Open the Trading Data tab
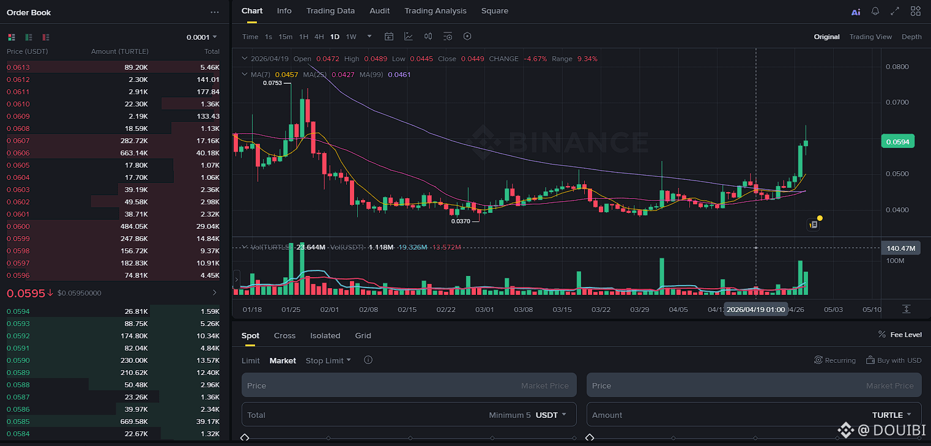The width and height of the screenshot is (931, 446). pos(330,11)
